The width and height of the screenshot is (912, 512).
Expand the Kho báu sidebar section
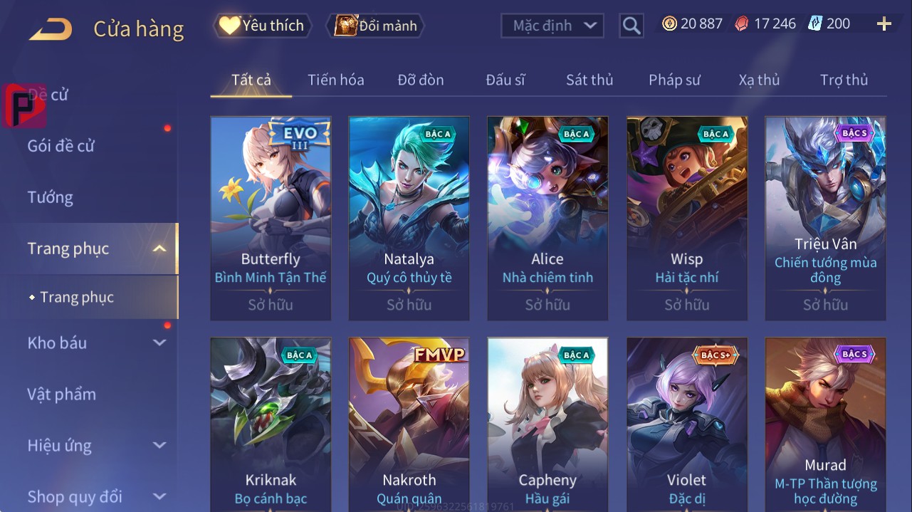[159, 343]
